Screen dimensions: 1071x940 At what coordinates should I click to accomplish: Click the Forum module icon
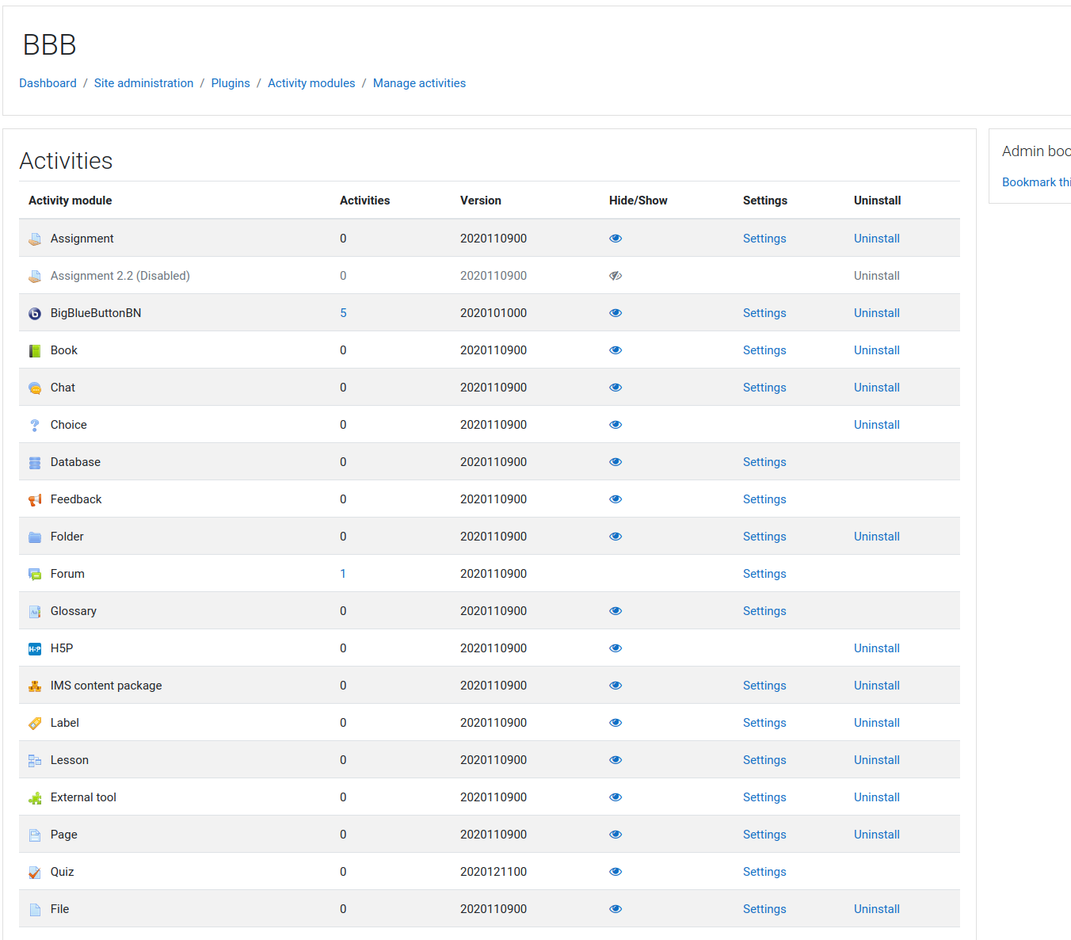pyautogui.click(x=35, y=574)
